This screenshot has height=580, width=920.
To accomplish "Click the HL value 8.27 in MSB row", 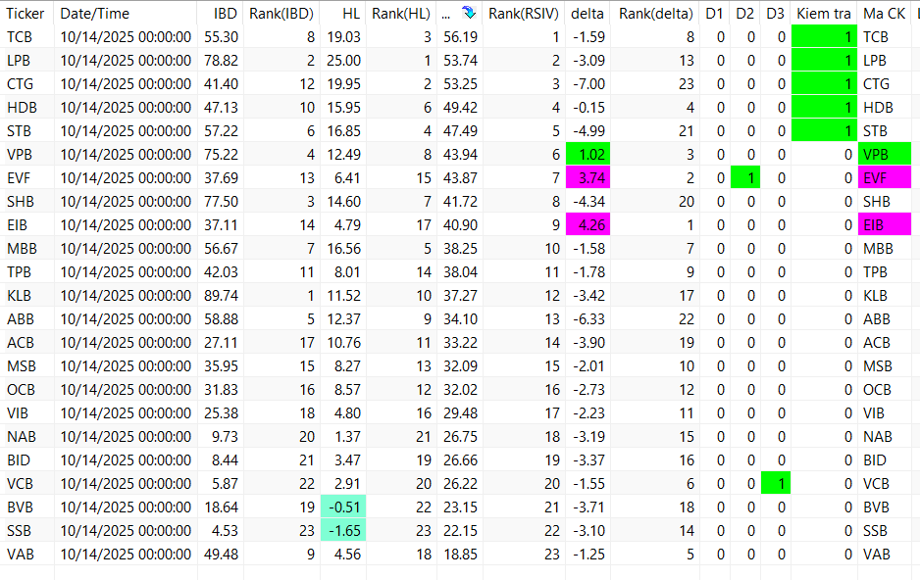I will tap(347, 365).
